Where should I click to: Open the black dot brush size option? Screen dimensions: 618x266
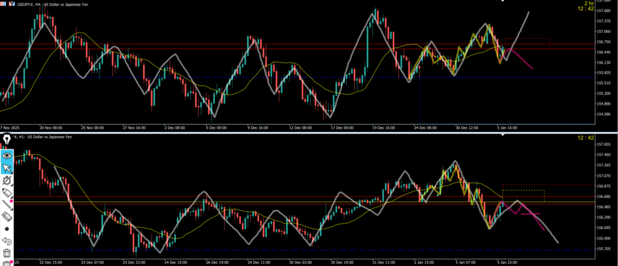(7, 229)
